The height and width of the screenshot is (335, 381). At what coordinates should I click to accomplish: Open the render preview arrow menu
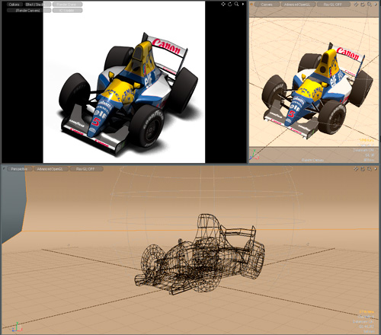[x=243, y=4]
